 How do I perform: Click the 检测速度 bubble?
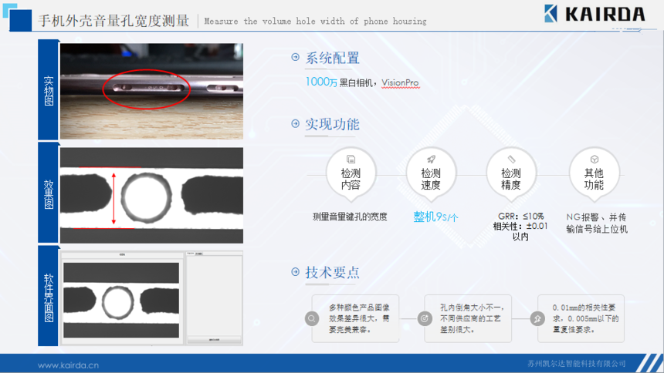click(431, 174)
